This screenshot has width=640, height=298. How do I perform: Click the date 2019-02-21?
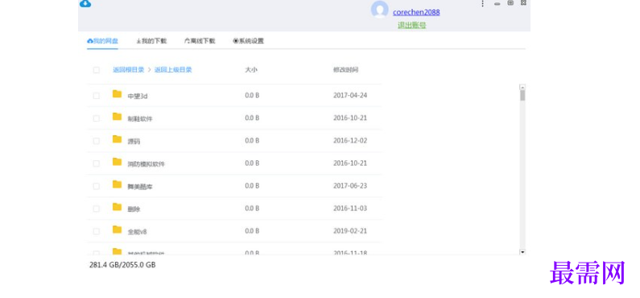coord(350,231)
